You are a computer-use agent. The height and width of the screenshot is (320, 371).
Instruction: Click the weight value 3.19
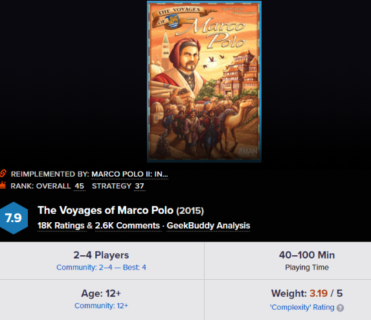coord(319,293)
